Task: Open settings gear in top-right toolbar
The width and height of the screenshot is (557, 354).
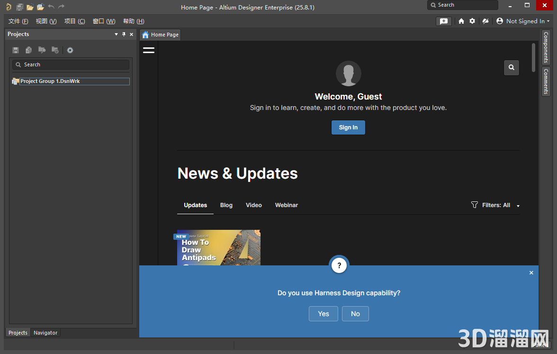Action: 472,21
